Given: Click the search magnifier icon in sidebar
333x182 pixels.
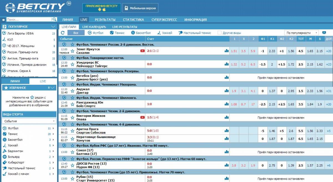Looking at the screenshot, I should click(x=54, y=19).
